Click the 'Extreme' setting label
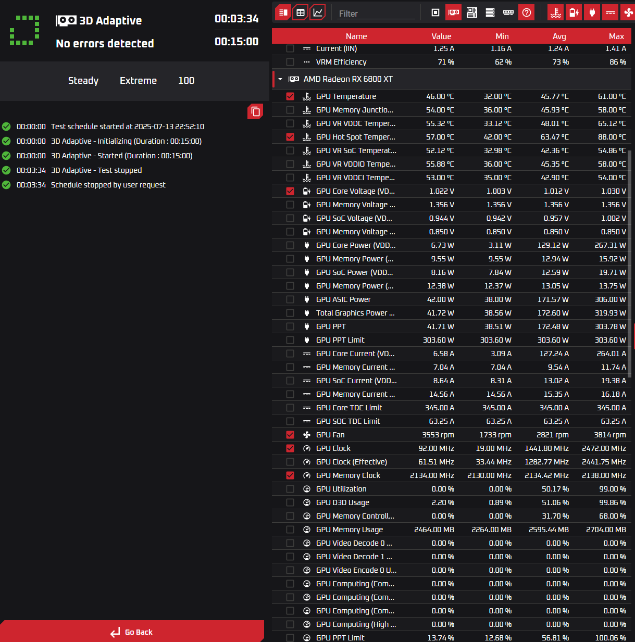This screenshot has width=635, height=642. pos(138,81)
